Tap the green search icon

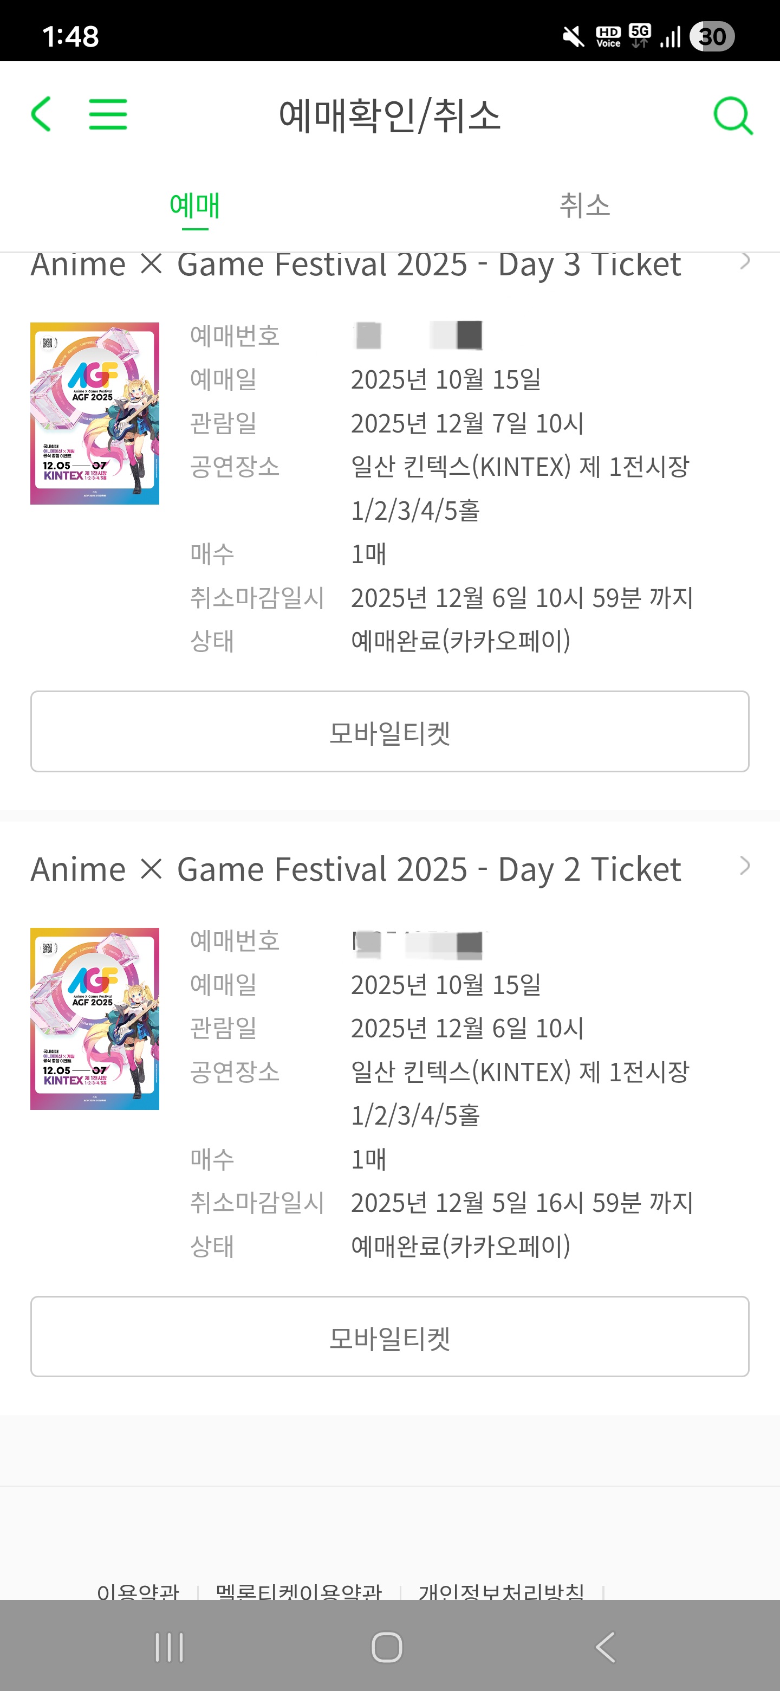click(732, 115)
